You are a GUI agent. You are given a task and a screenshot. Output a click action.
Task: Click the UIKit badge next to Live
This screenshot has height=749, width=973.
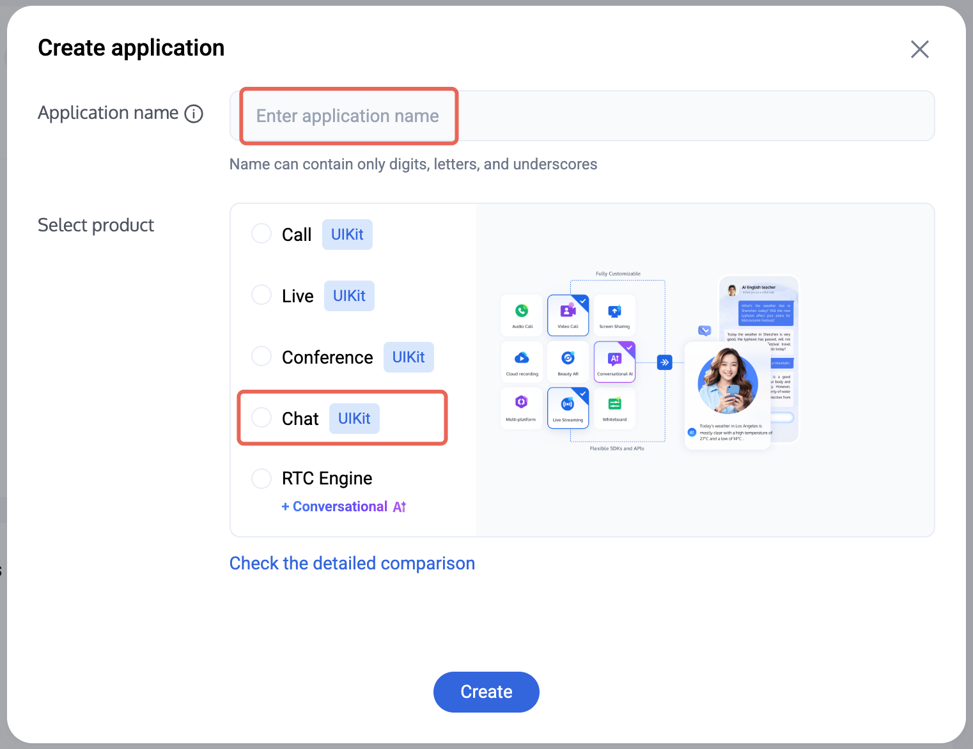[349, 296]
